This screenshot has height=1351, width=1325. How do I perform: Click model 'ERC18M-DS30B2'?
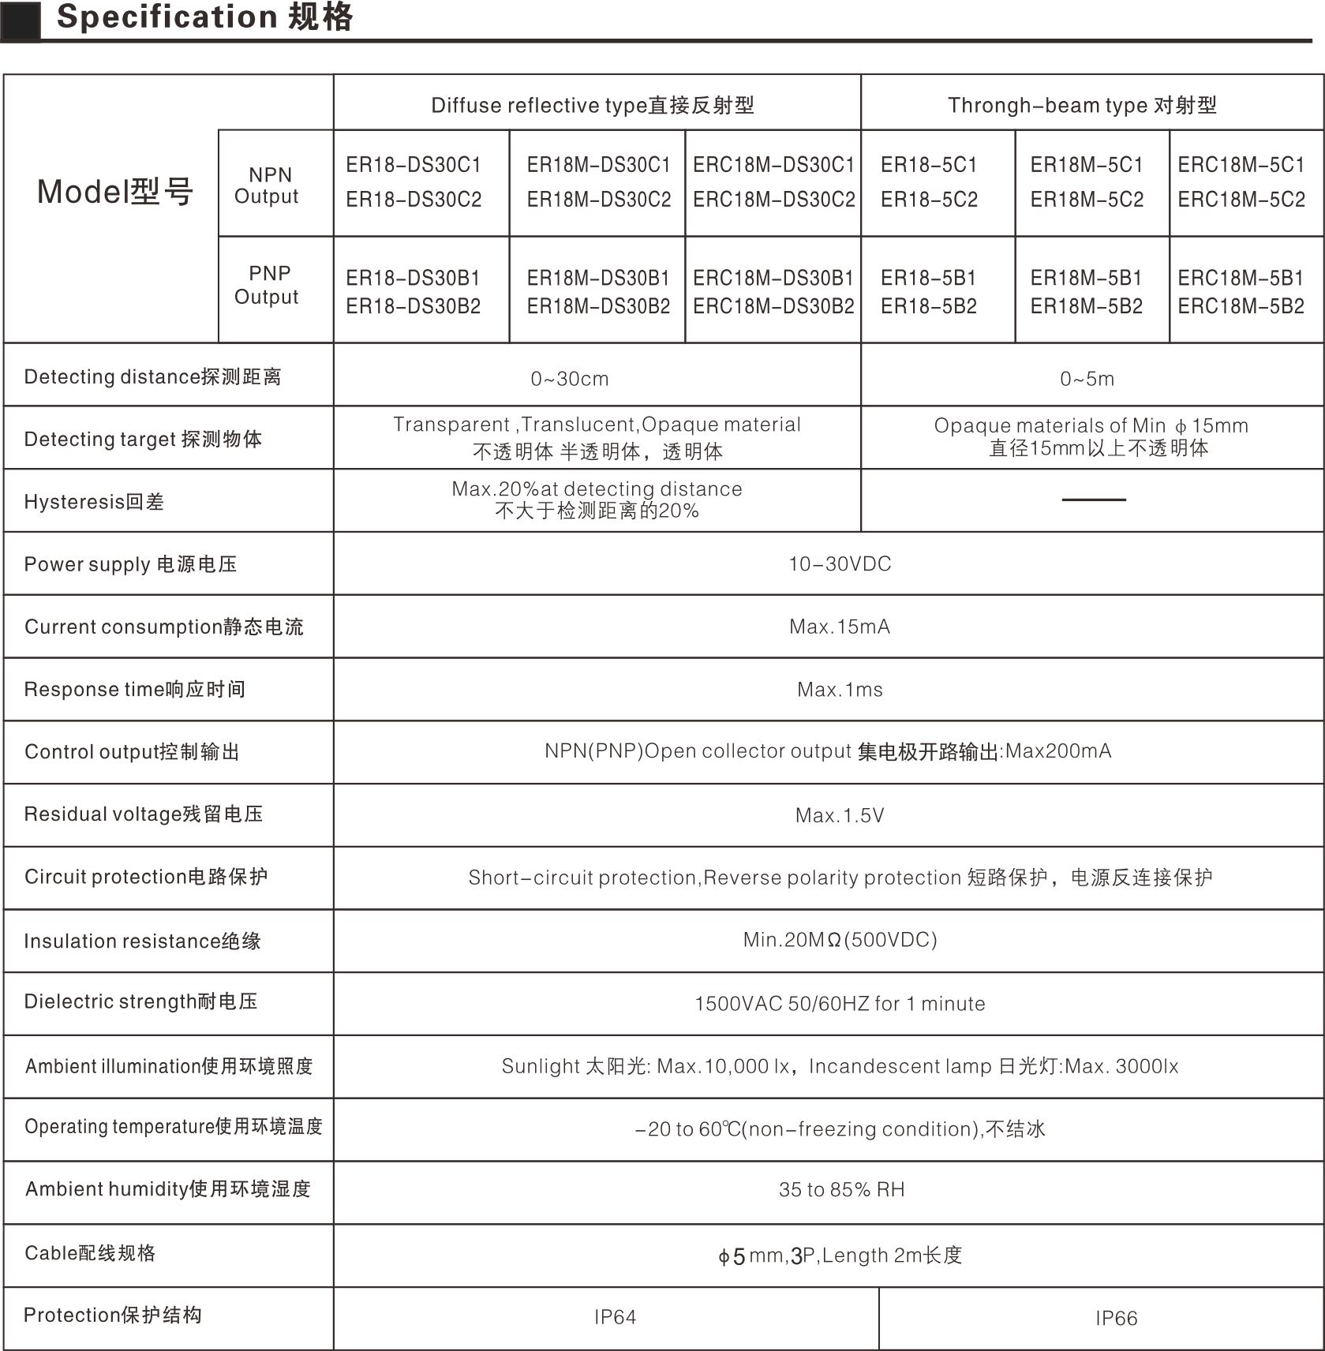point(774,306)
